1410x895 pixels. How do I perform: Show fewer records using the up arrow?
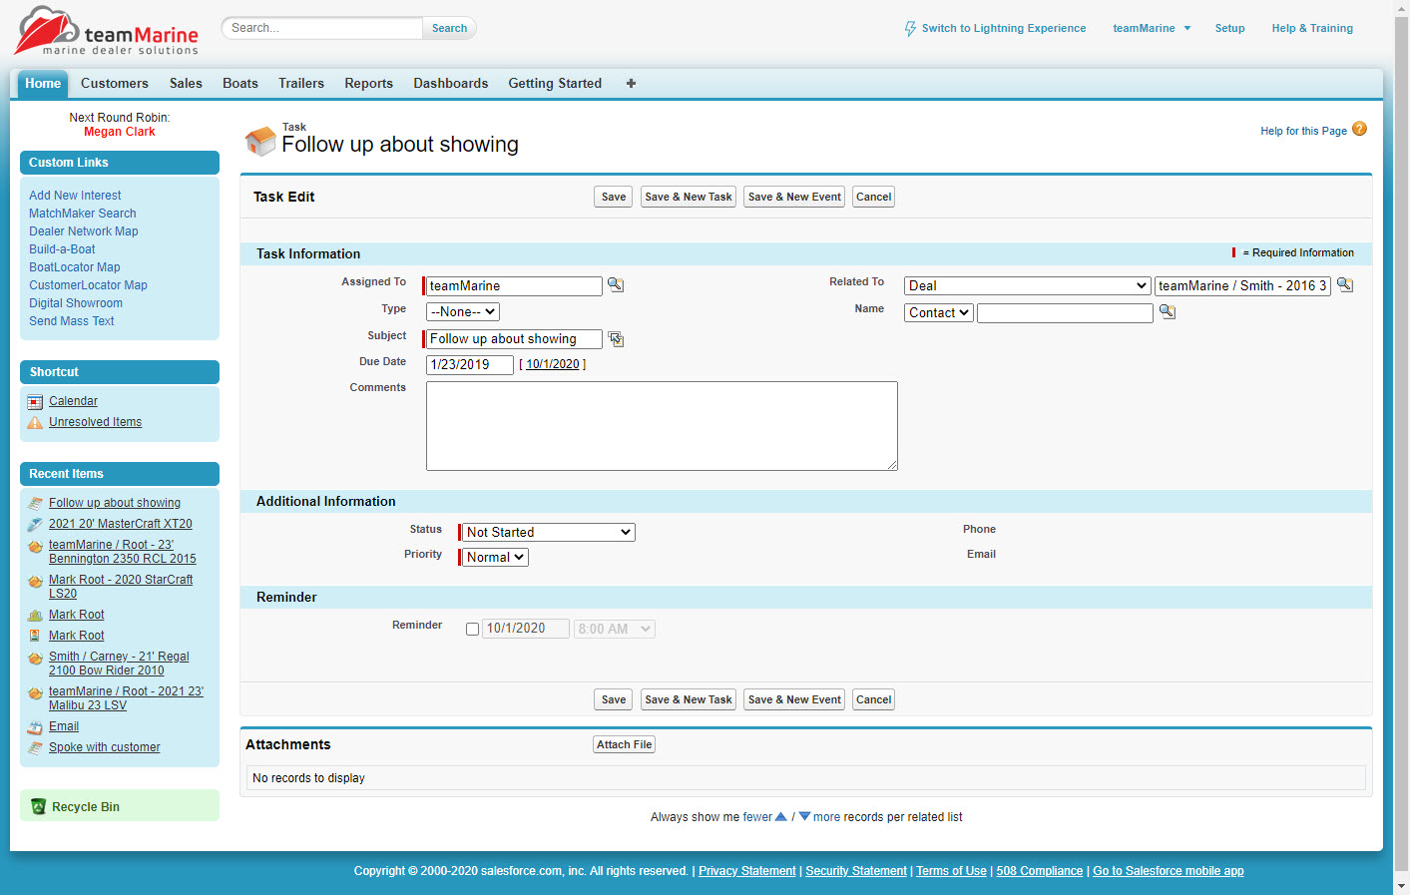pyautogui.click(x=781, y=816)
